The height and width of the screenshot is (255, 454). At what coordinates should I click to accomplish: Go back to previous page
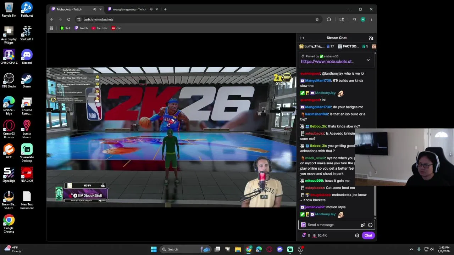(x=52, y=19)
